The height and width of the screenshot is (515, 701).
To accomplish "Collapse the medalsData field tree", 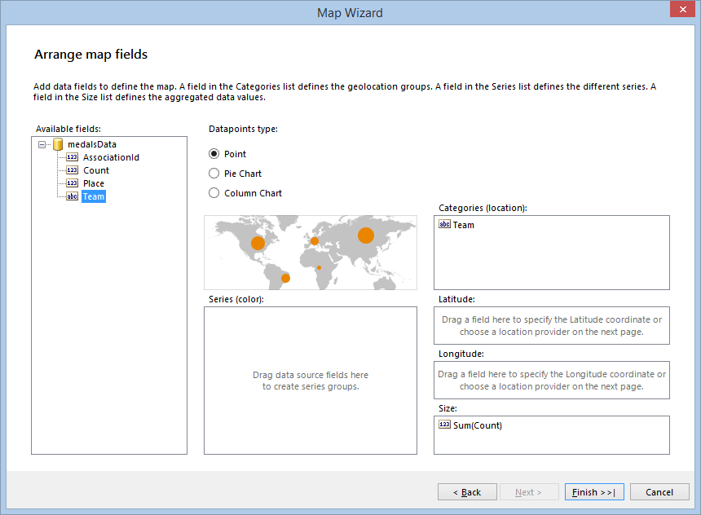I will [41, 144].
